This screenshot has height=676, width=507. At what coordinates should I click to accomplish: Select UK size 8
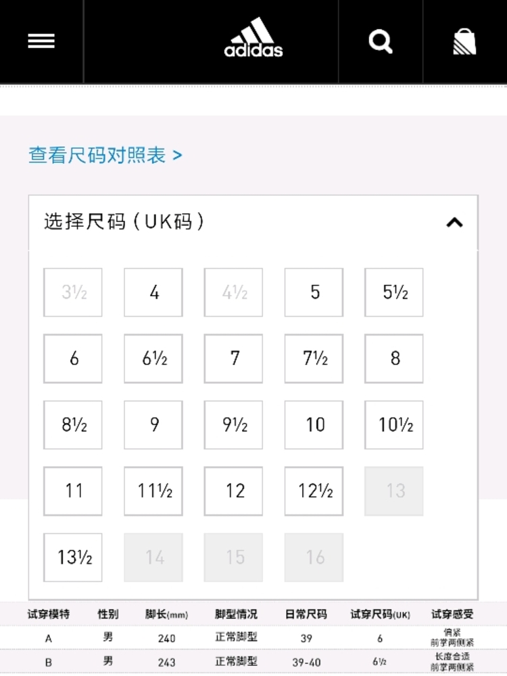tap(393, 358)
